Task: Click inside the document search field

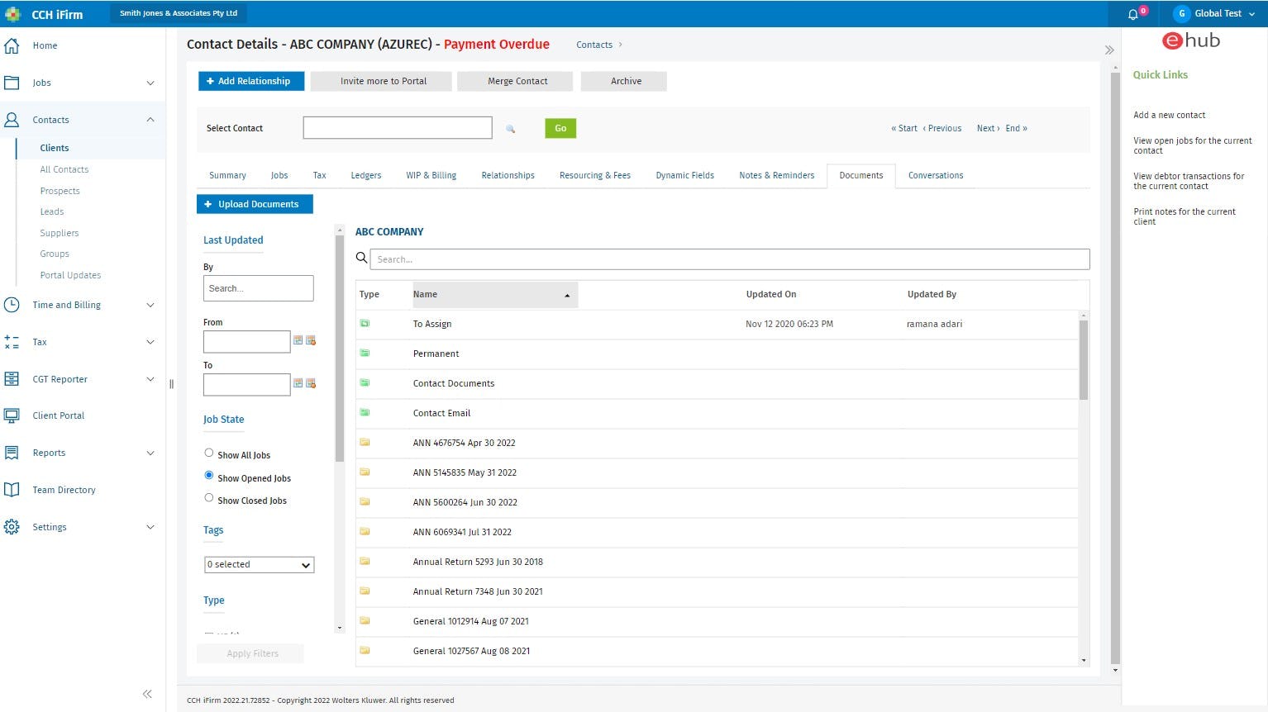Action: tap(727, 259)
